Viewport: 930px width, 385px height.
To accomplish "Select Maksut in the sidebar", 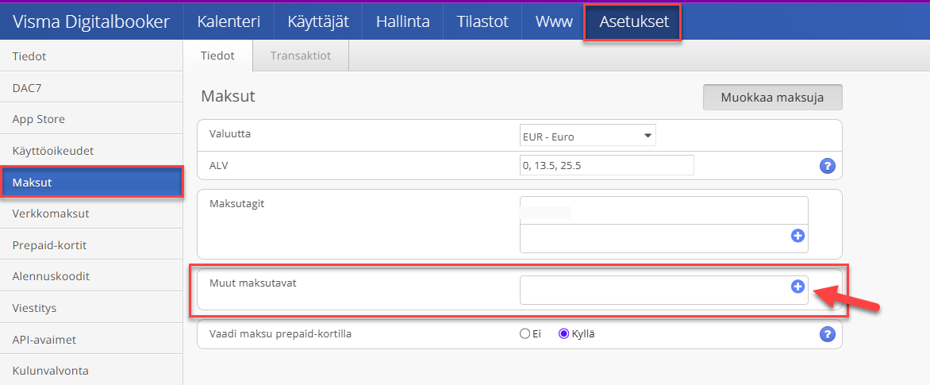I will pyautogui.click(x=91, y=182).
